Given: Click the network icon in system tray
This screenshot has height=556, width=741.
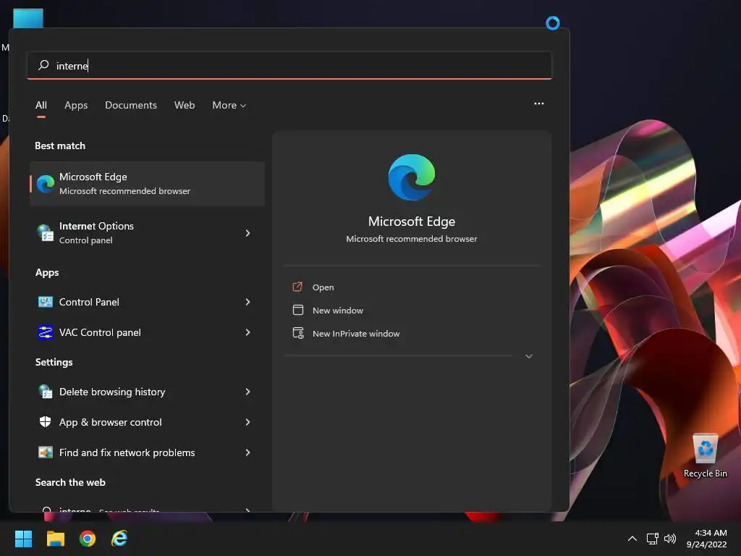Looking at the screenshot, I should click(x=652, y=539).
